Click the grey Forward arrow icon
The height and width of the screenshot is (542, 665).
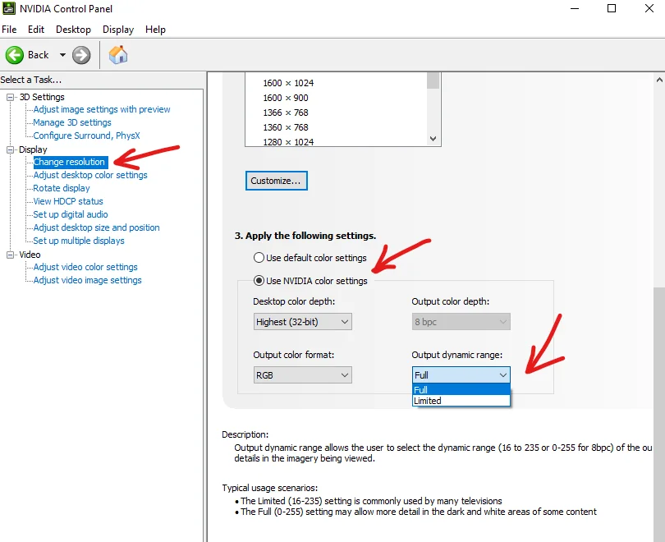[x=81, y=55]
